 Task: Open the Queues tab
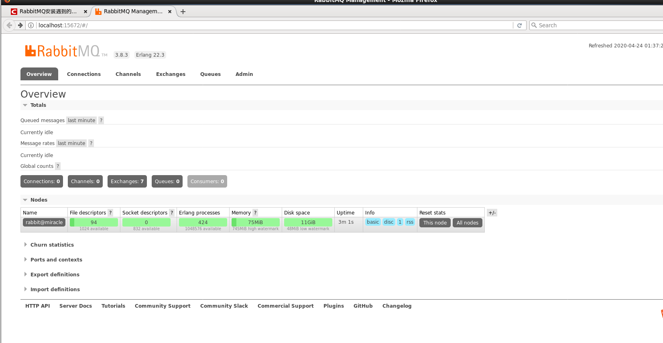[x=210, y=74]
